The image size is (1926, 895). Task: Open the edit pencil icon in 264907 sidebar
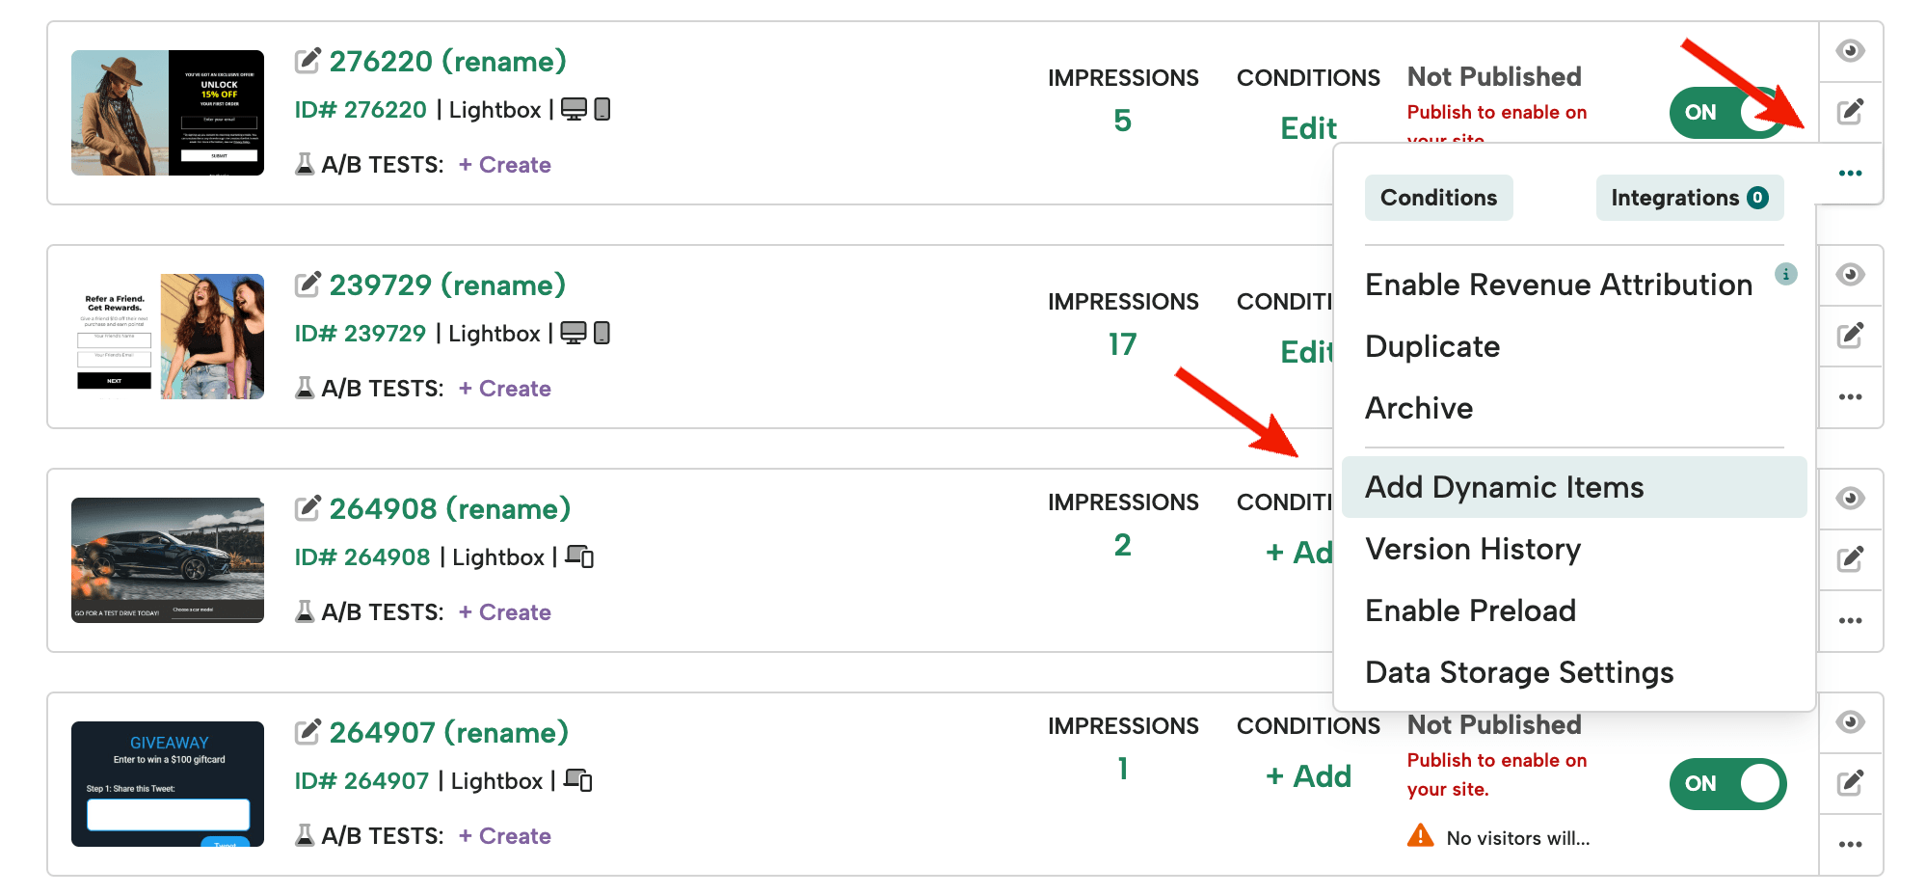tap(1850, 782)
